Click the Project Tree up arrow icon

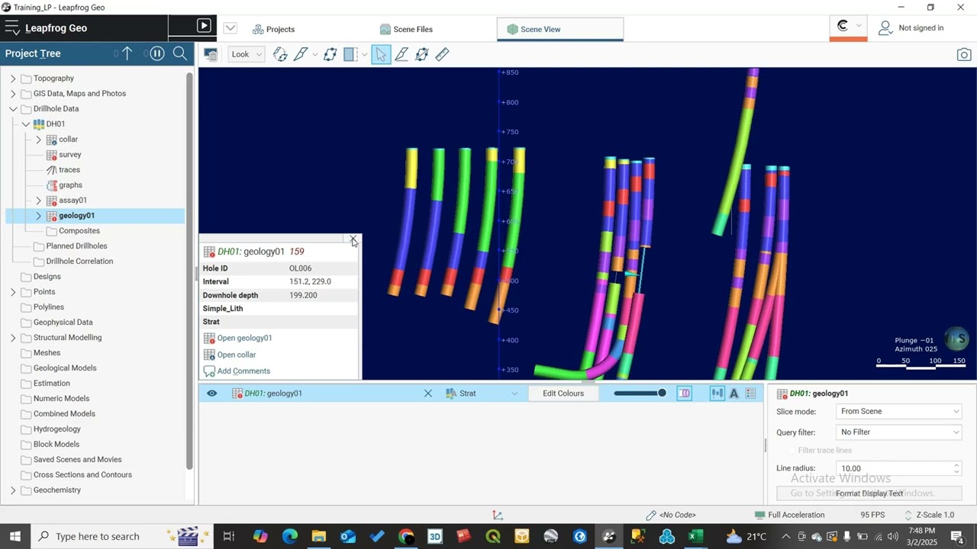click(127, 53)
